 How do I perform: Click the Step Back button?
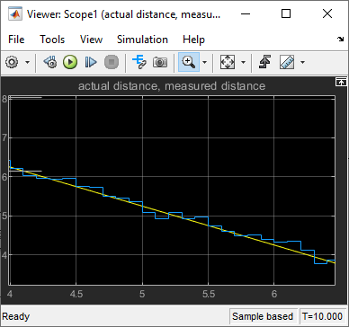[50, 62]
